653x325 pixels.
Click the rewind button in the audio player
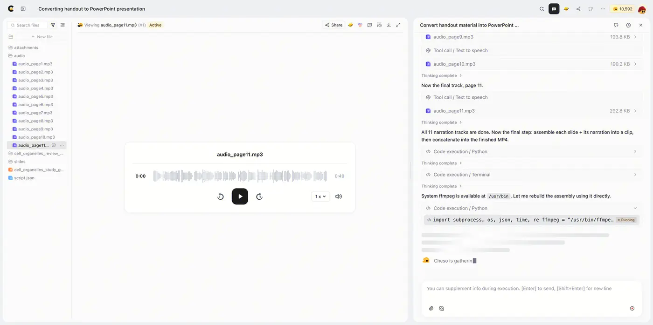tap(221, 196)
